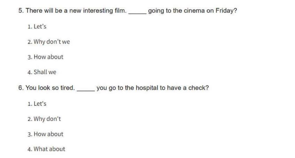Select "Let's" answer for question 5
Screen dimensions: 295x158
(x=37, y=26)
